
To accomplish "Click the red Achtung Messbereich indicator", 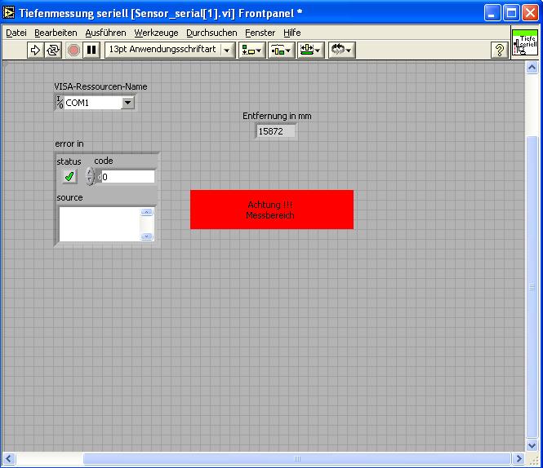I will tap(272, 210).
